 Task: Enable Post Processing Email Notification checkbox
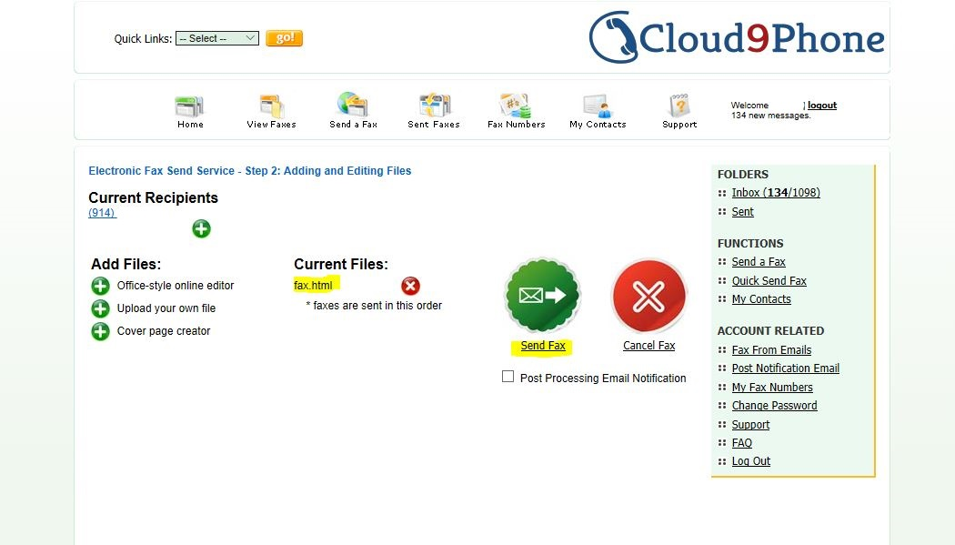(x=508, y=377)
